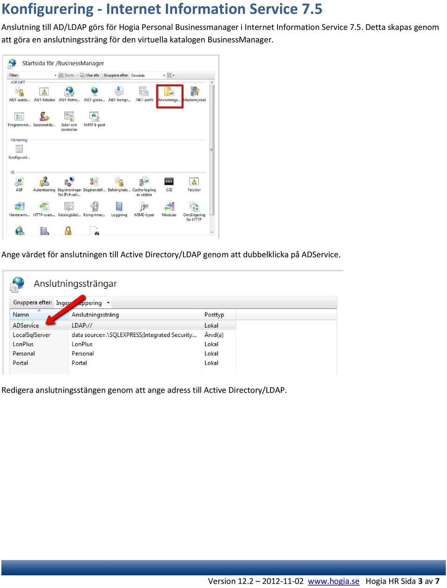Open Begränsningar för IPv4-adresser icon
Image resolution: width=447 pixels, height=588 pixels.
tap(69, 186)
